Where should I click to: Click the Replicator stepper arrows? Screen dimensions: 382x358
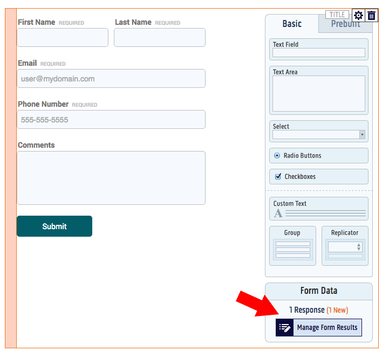359,247
